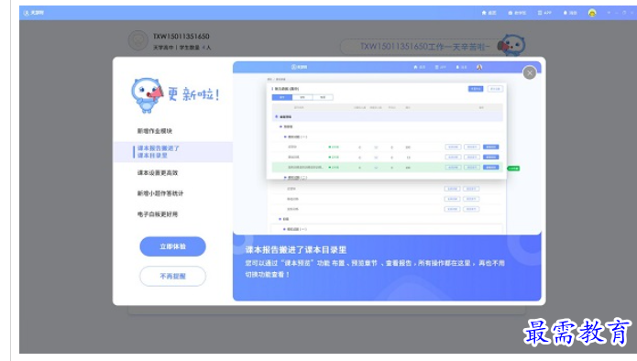The width and height of the screenshot is (637, 361).
Task: Click the 立即体验 button
Action: (x=172, y=246)
